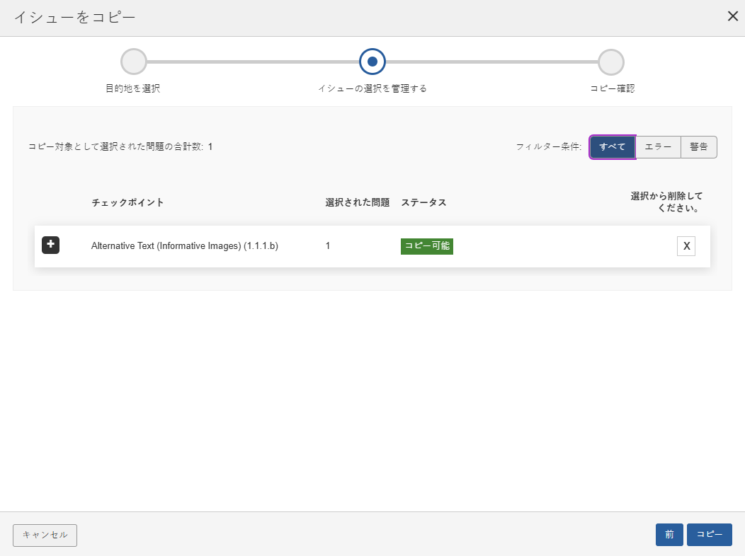Screen dimensions: 745x556
Task: Remove the checkpoint with the X button
Action: point(686,246)
